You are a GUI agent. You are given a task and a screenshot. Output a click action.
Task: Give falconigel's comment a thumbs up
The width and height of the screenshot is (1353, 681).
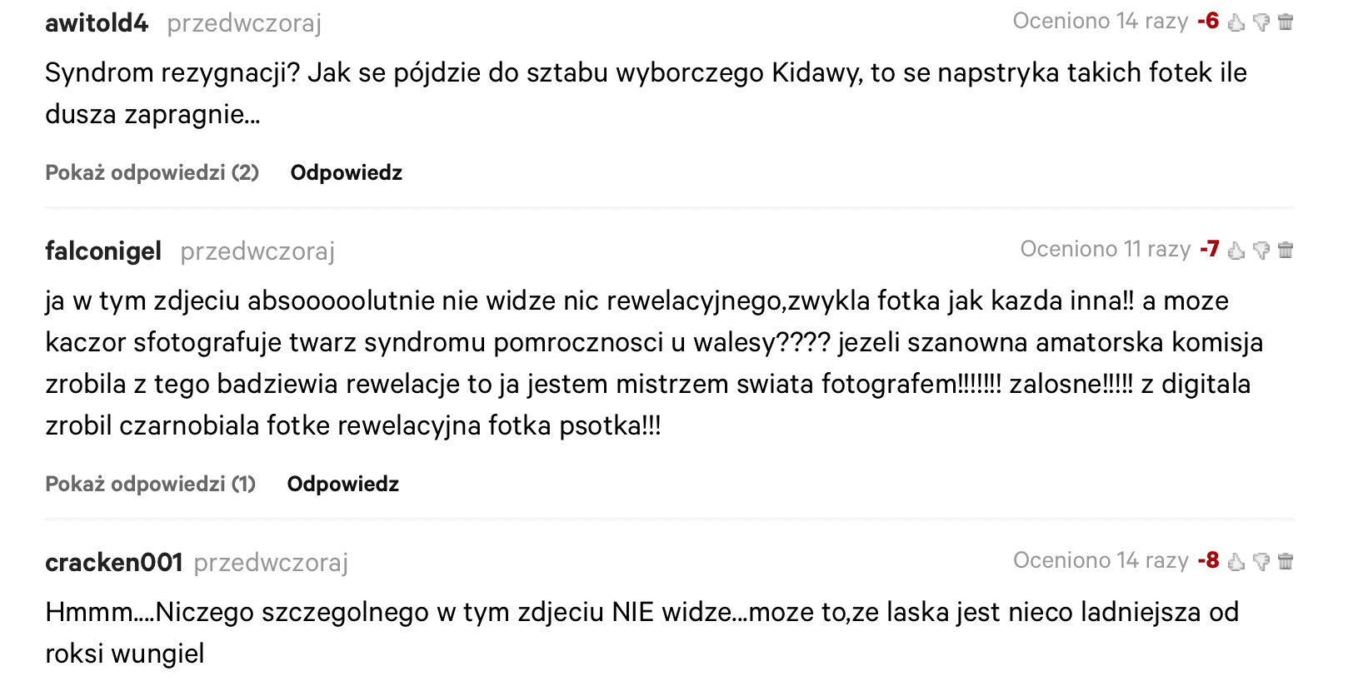(1236, 250)
